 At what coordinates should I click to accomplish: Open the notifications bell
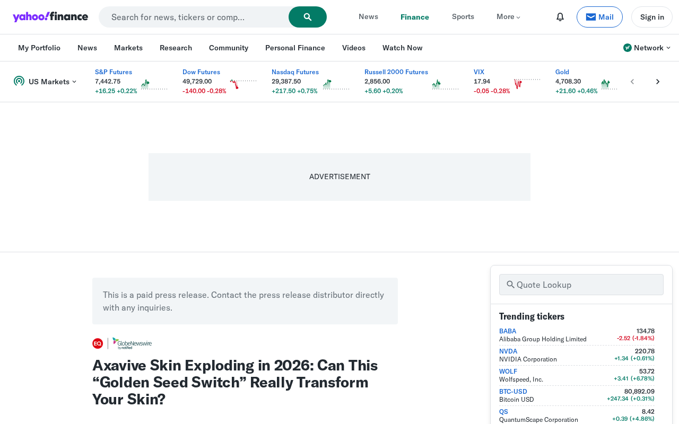click(560, 17)
